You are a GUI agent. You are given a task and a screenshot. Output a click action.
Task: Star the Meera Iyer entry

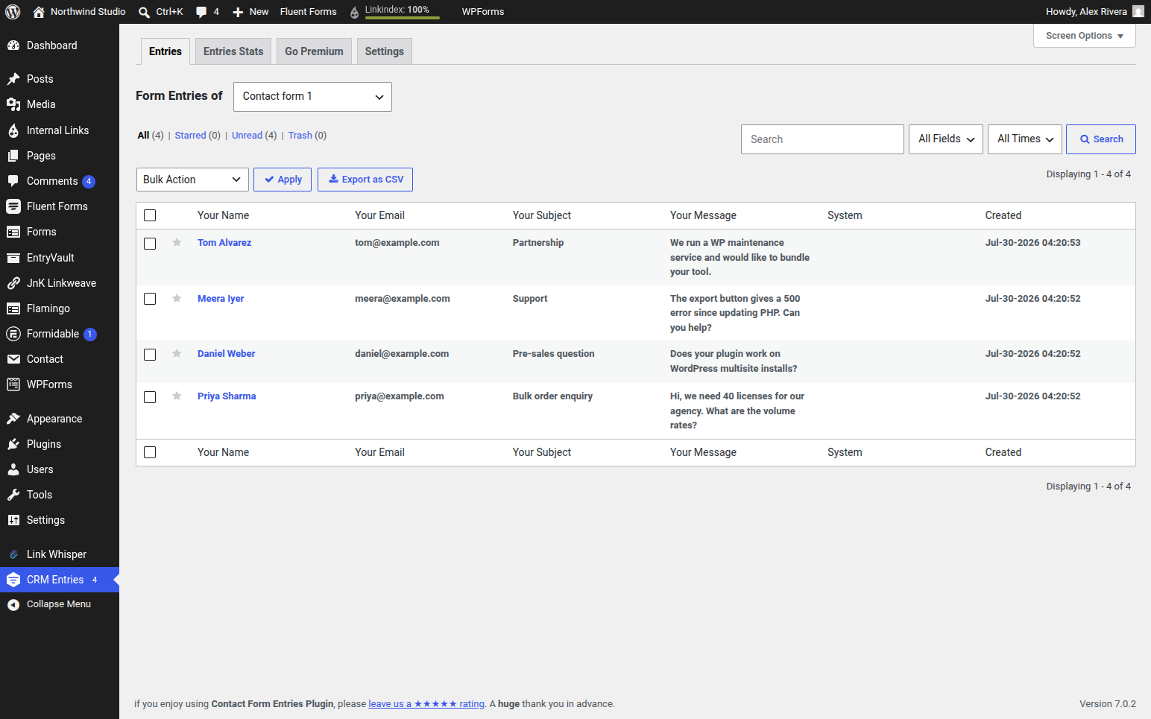click(177, 298)
